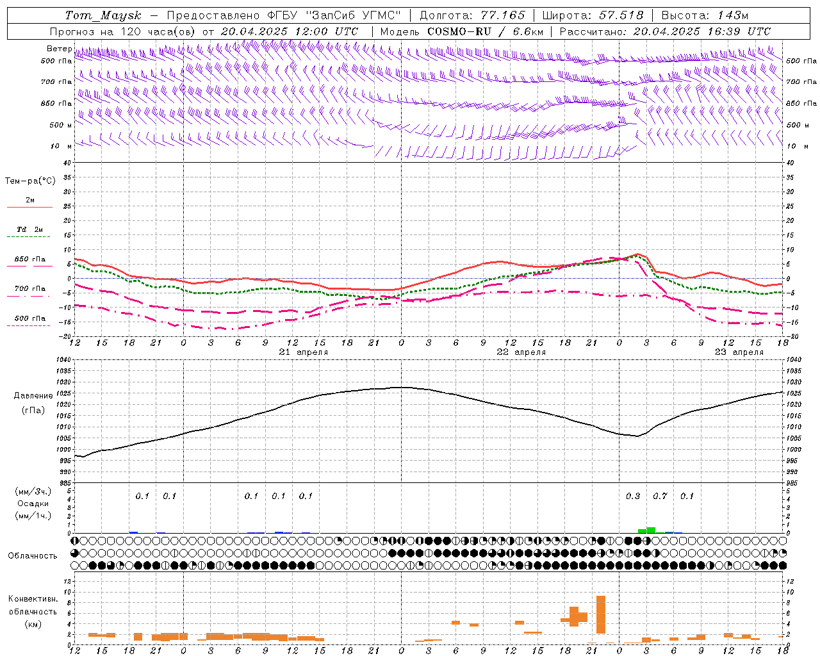
Task: Select the "Долгота: 77.165" header value
Action: [472, 15]
